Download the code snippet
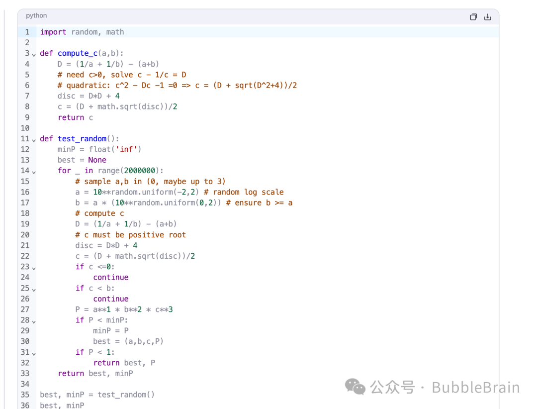 tap(488, 17)
